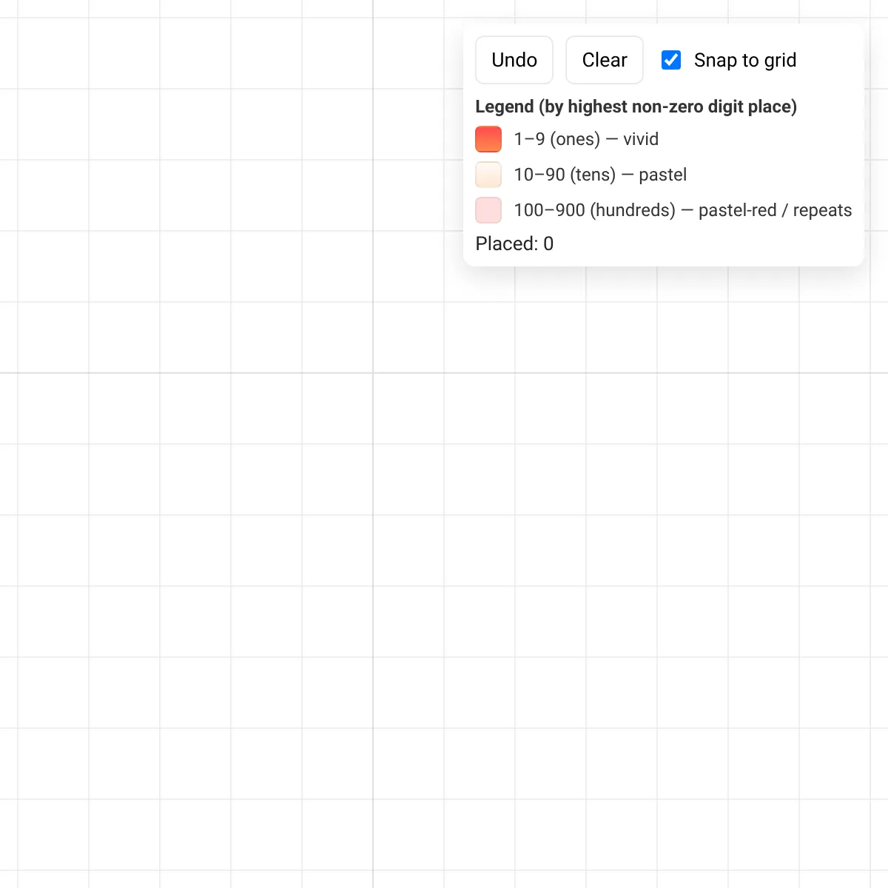Click the Legend heading text

636,107
